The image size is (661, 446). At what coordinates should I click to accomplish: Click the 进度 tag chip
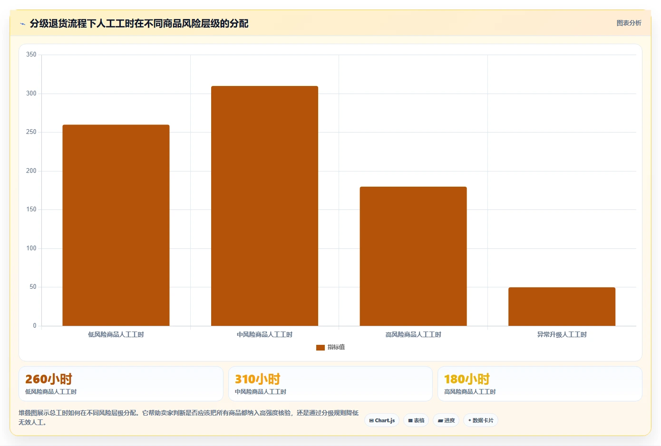pos(446,420)
